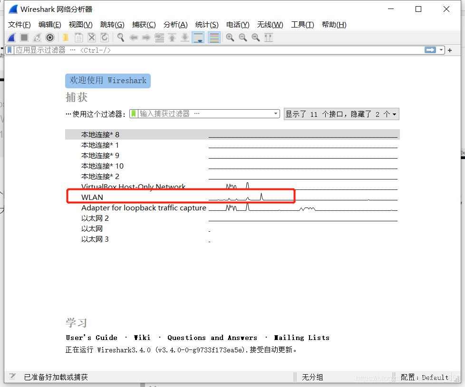This screenshot has height=387, width=465.
Task: Click the stop capture square icon
Action: coord(24,38)
